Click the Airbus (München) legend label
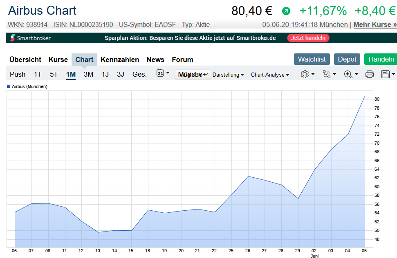The height and width of the screenshot is (258, 397). tap(29, 86)
